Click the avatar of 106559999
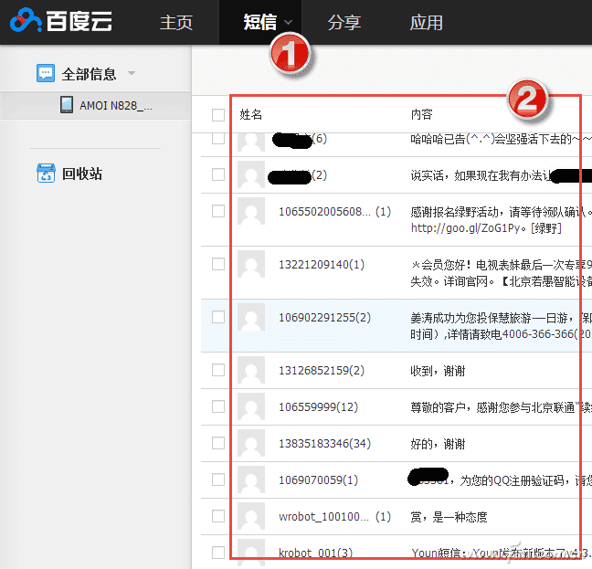The height and width of the screenshot is (569, 592). tap(251, 406)
